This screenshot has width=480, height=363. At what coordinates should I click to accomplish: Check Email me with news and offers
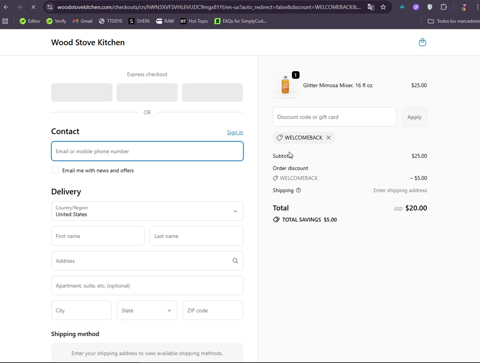55,170
